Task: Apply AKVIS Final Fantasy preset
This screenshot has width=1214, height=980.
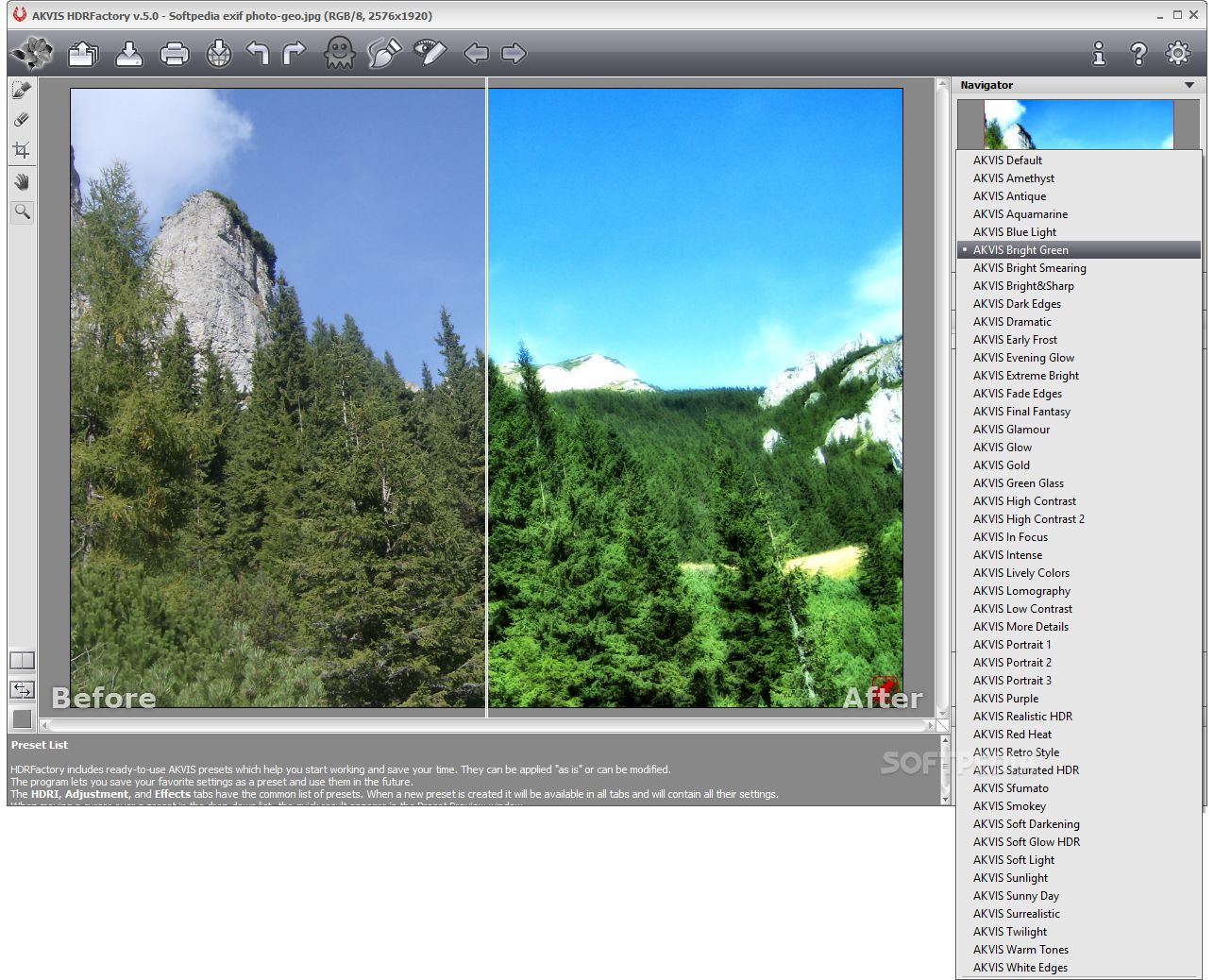Action: [x=1079, y=412]
